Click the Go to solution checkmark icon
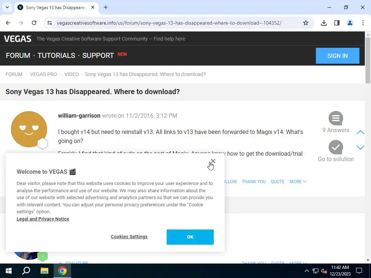The width and height of the screenshot is (371, 278). coord(336,147)
